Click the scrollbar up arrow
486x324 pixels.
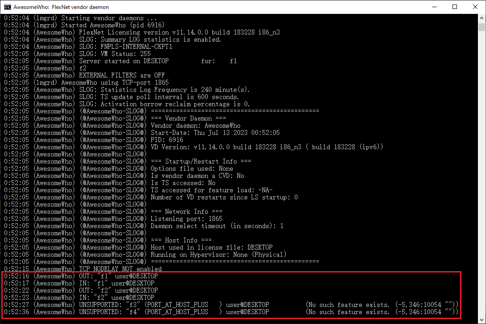(x=482, y=18)
